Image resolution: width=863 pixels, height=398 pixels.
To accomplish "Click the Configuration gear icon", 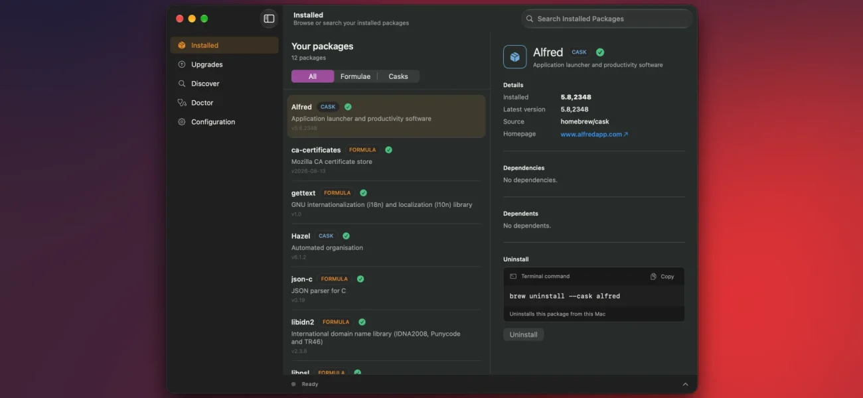I will 182,122.
